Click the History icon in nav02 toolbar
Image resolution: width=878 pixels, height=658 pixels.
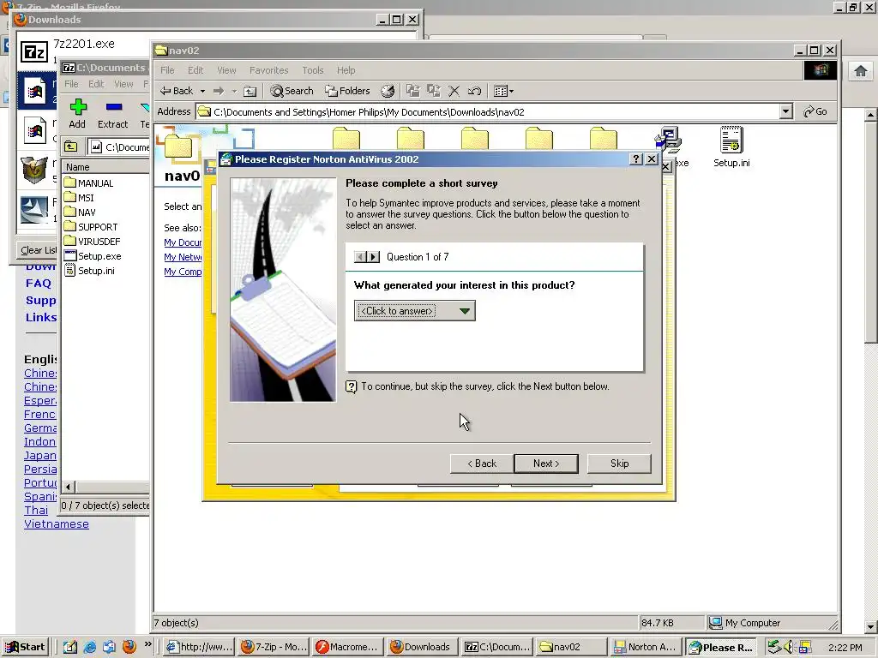click(x=388, y=91)
